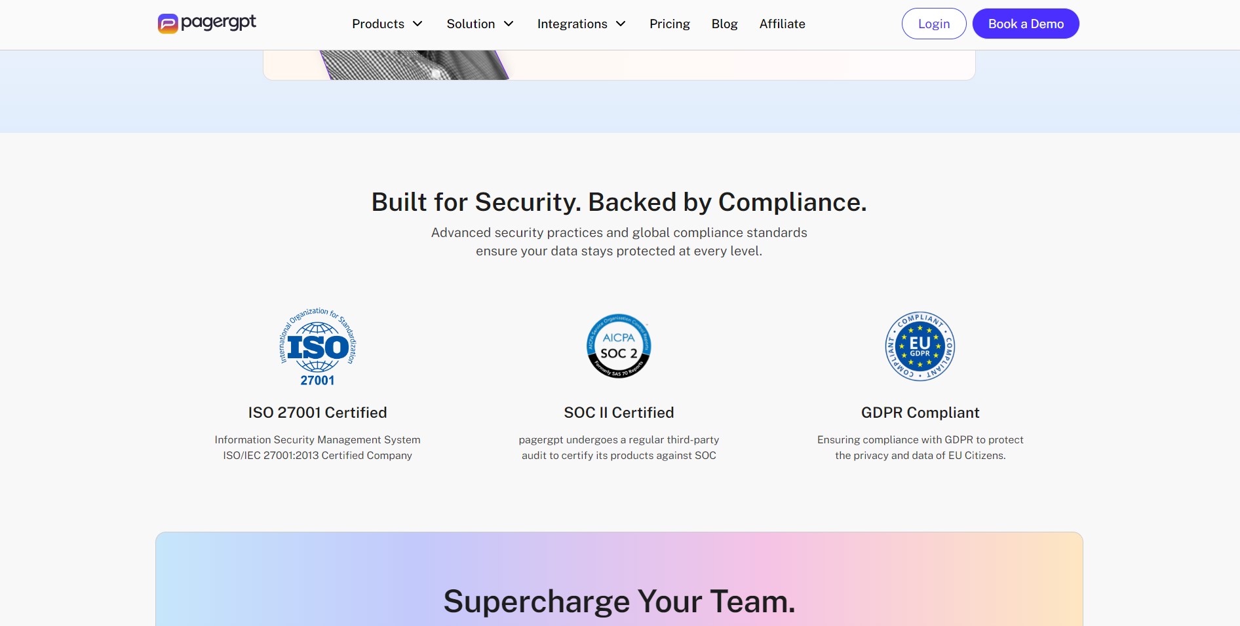Click the Products dropdown chevron
Image resolution: width=1240 pixels, height=626 pixels.
417,24
